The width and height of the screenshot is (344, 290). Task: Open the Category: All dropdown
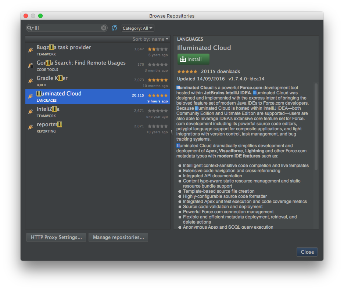point(137,28)
